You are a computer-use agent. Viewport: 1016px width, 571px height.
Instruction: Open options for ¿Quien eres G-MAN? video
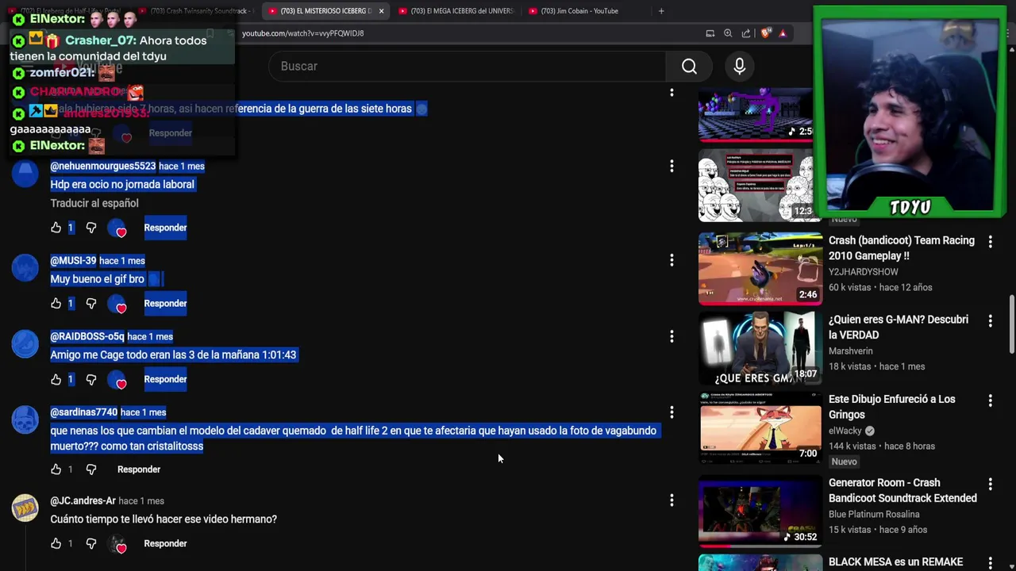990,320
